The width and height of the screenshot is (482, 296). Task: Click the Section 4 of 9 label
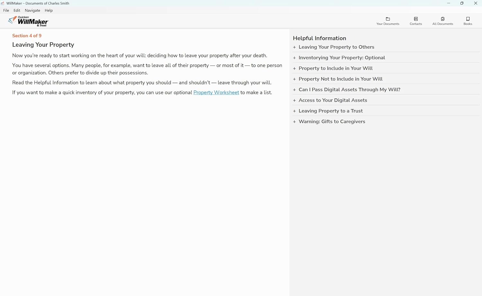[27, 36]
